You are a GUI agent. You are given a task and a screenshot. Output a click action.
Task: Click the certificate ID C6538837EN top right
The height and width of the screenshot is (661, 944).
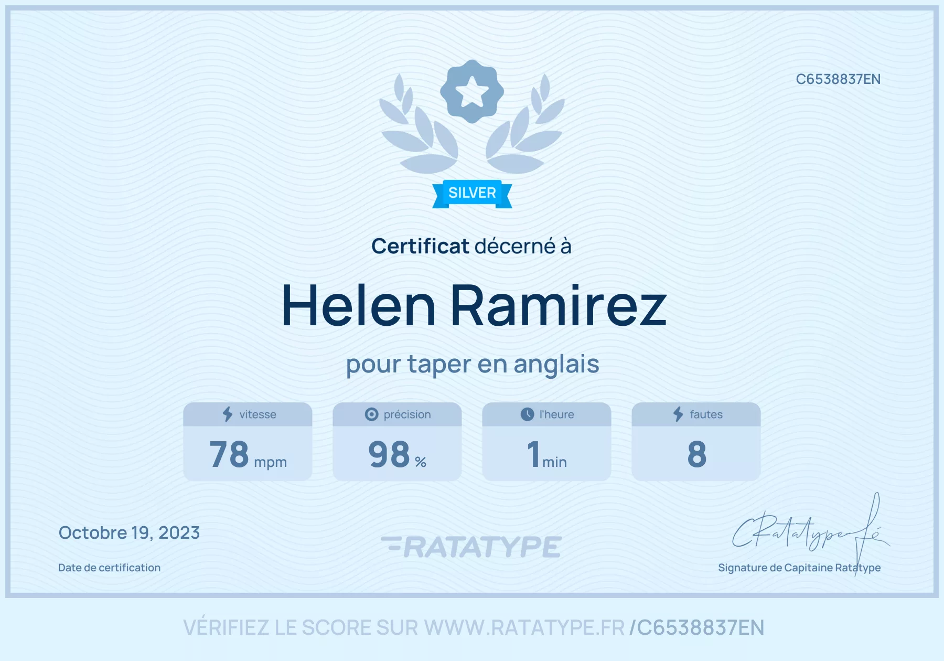tap(838, 79)
